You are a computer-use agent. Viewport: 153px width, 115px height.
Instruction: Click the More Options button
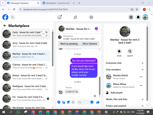90,44
